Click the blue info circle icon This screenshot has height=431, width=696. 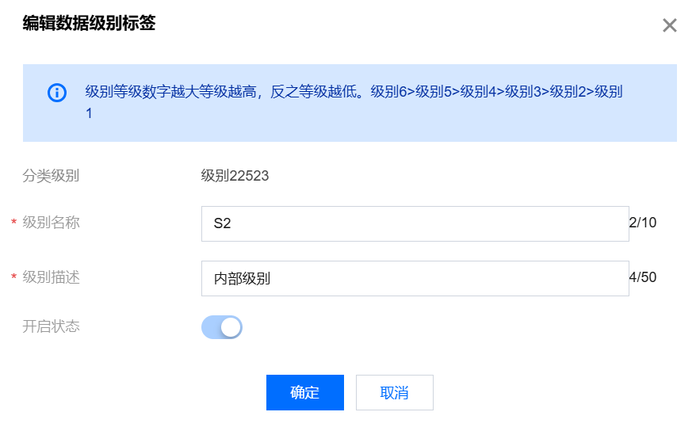[x=57, y=93]
